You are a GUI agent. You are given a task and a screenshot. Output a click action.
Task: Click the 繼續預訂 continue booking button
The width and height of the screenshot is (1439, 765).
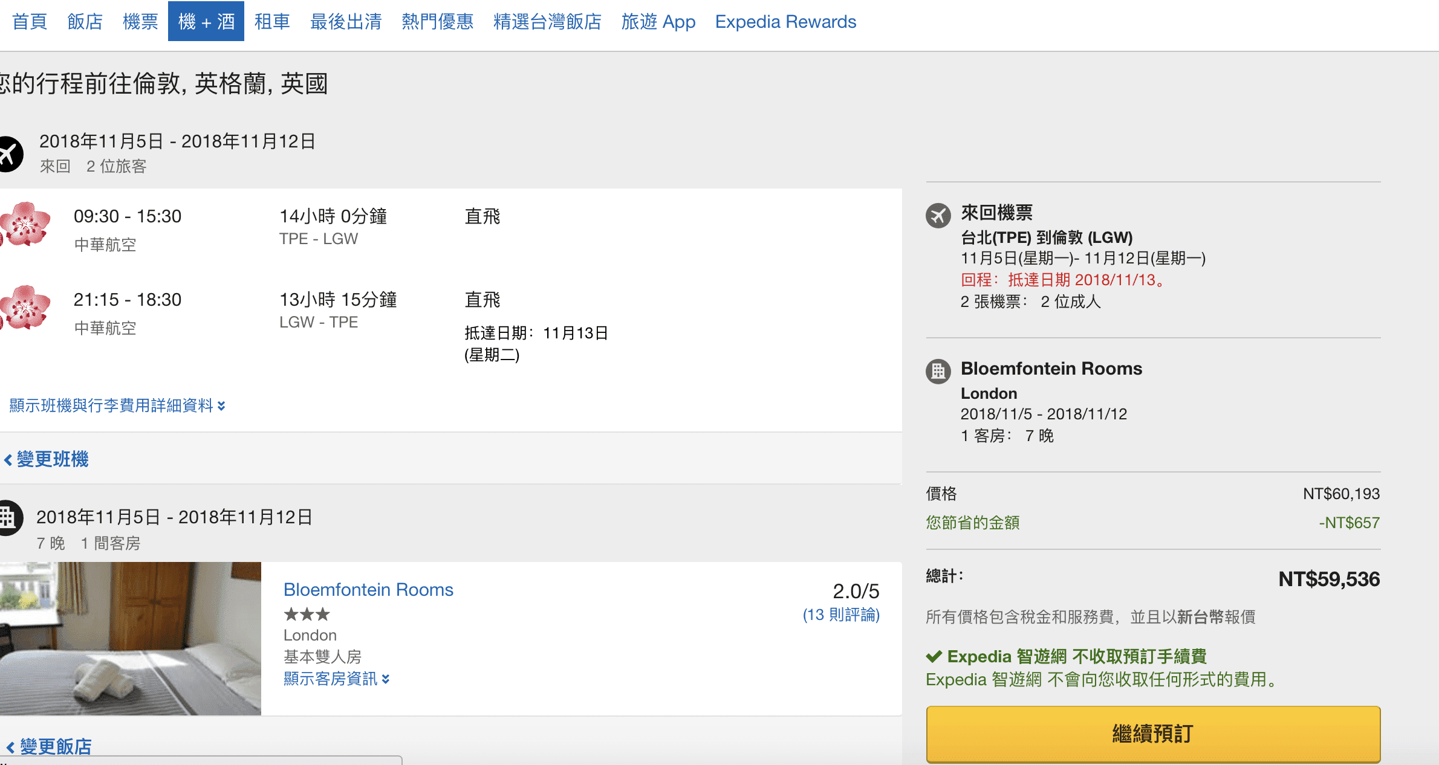pyautogui.click(x=1153, y=734)
